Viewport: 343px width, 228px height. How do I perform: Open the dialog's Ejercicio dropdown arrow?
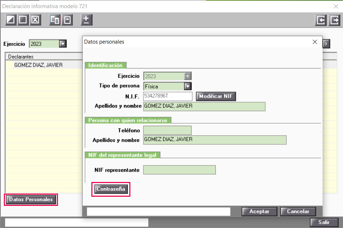pyautogui.click(x=188, y=76)
